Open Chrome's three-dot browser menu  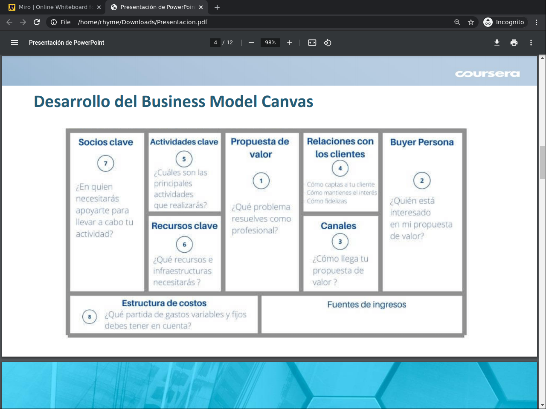537,22
